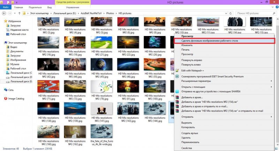This screenshot has width=279, height=151.
Task: Select Сеть in navigation pane
Action: point(11,90)
